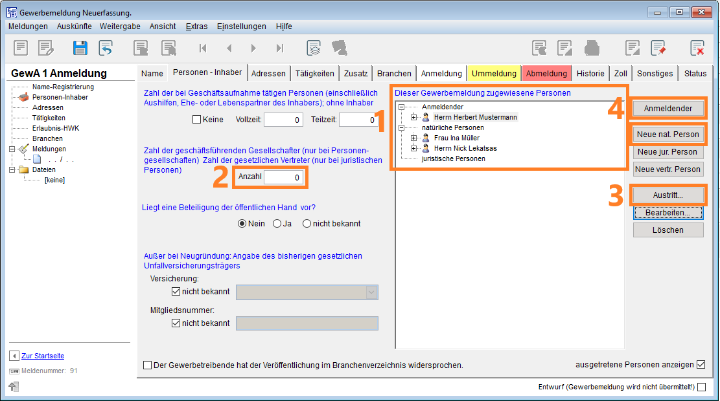Expand the Frau Ina Müller node
This screenshot has height=401, width=720.
pos(413,138)
